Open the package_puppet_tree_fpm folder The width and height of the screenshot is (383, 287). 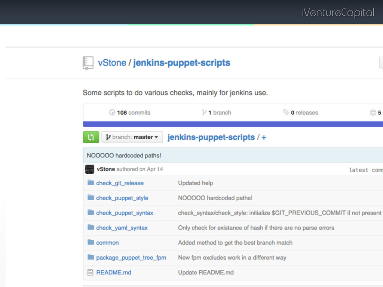pyautogui.click(x=131, y=257)
